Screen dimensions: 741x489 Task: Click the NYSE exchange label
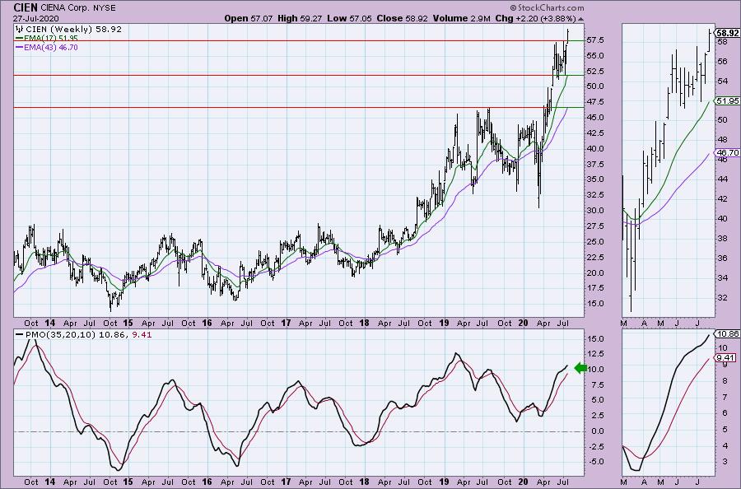pos(104,8)
